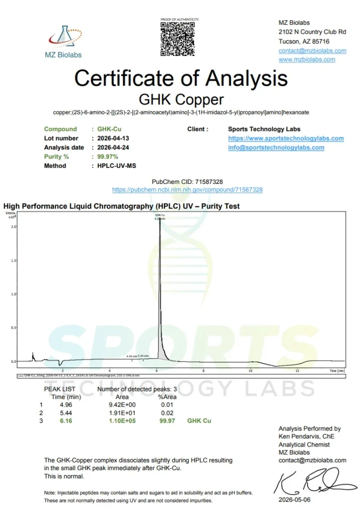Open the PubChem compound 71587328 link
364x516 pixels.
(x=187, y=189)
